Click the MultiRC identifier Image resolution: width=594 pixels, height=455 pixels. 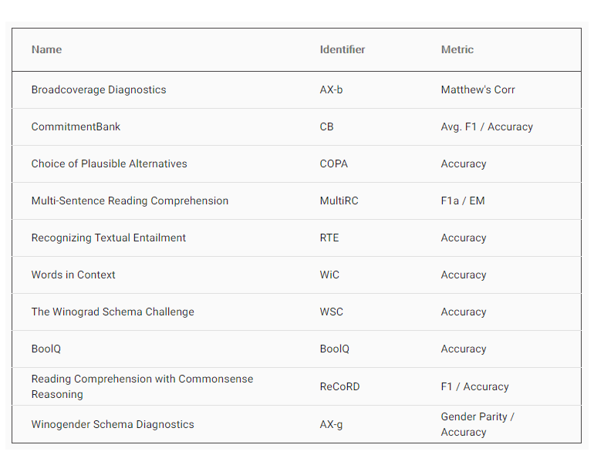click(x=339, y=201)
